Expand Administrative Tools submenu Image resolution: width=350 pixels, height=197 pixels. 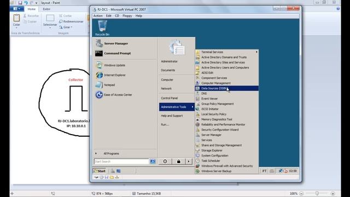point(177,107)
